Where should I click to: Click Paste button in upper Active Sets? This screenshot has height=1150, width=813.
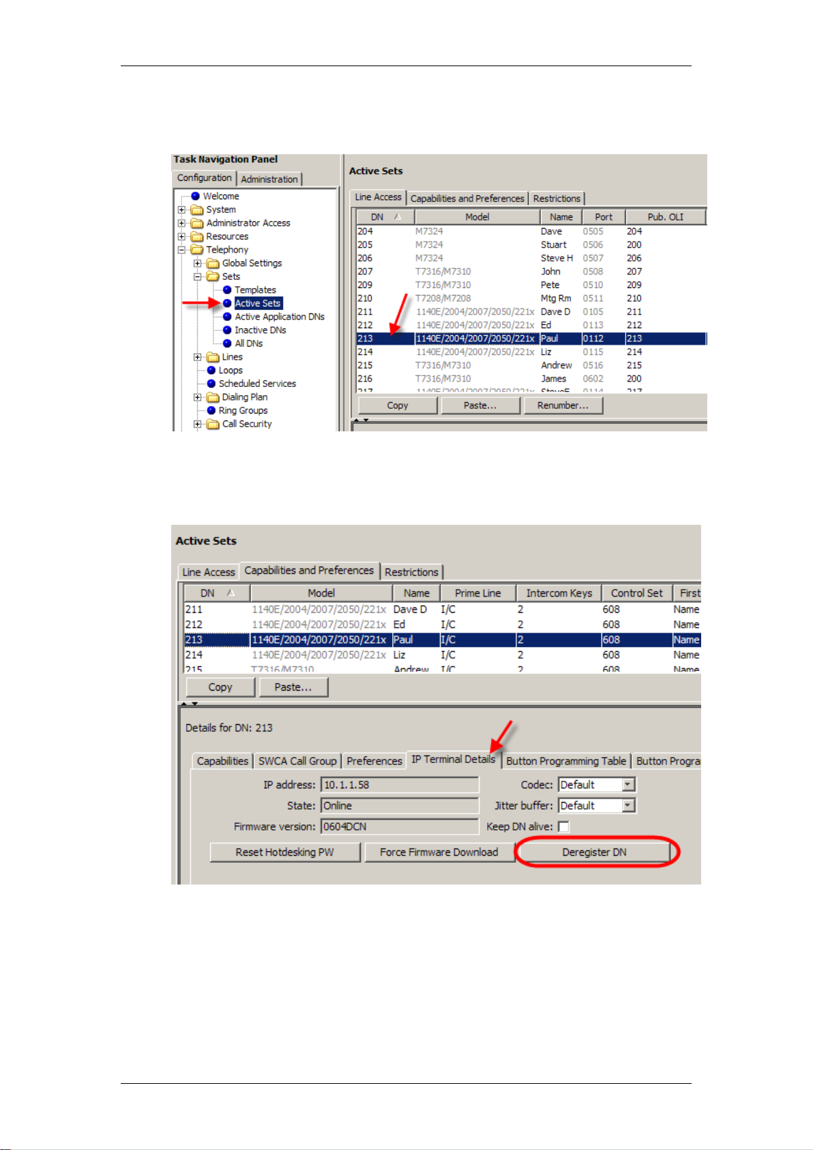click(x=480, y=405)
